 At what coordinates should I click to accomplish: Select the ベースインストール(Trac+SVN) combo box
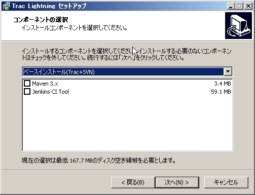[127, 71]
